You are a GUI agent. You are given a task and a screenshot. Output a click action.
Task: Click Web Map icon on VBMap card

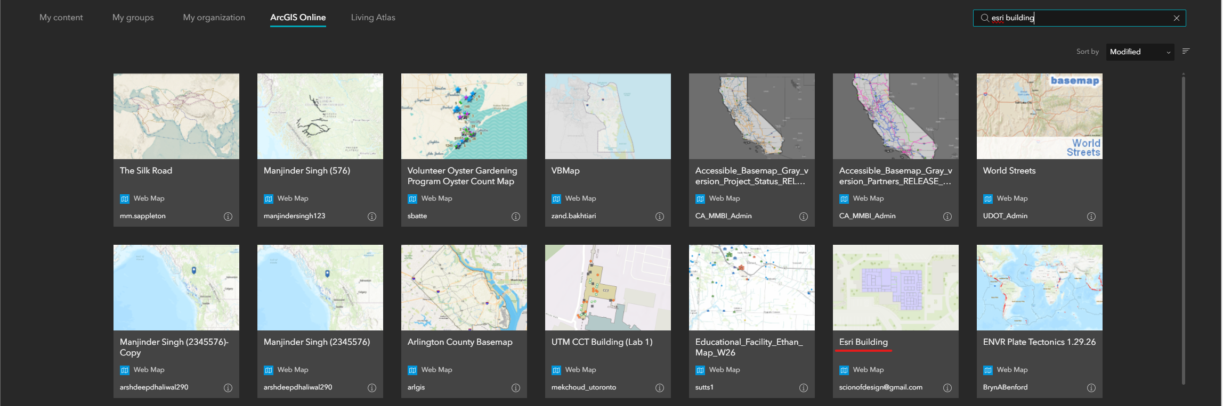[556, 199]
